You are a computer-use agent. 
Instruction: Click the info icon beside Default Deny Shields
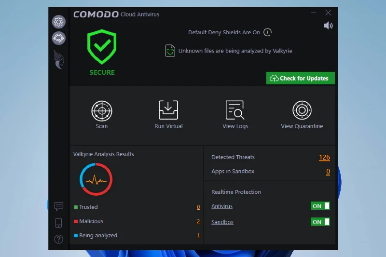coord(267,32)
